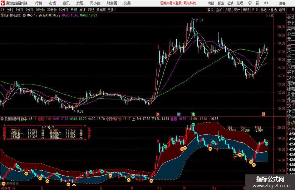Click the 减 event marker below the chart
This screenshot has width=295, height=190.
[x=193, y=114]
